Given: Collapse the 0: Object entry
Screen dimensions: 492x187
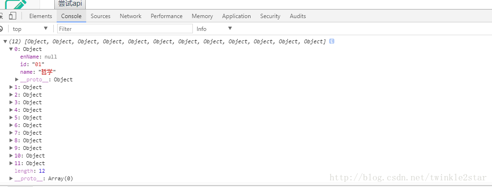Looking at the screenshot, I should [x=11, y=49].
